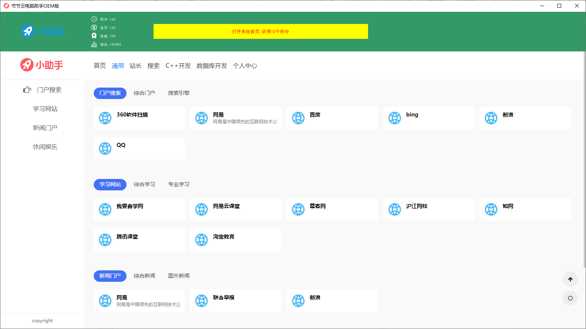Click the pointing hand icon beside 门户搜索
Image resolution: width=586 pixels, height=329 pixels.
pyautogui.click(x=27, y=90)
